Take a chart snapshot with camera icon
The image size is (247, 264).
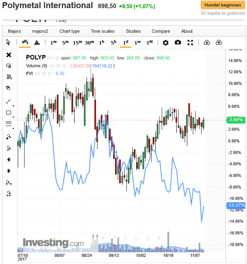coord(178,42)
